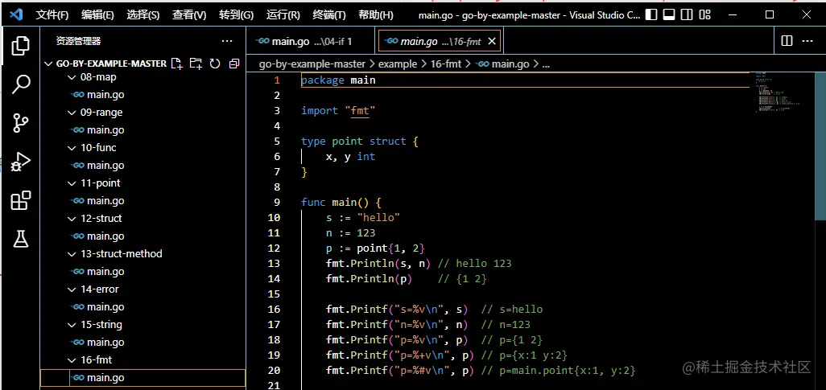Open the Testing flask view

[21, 240]
